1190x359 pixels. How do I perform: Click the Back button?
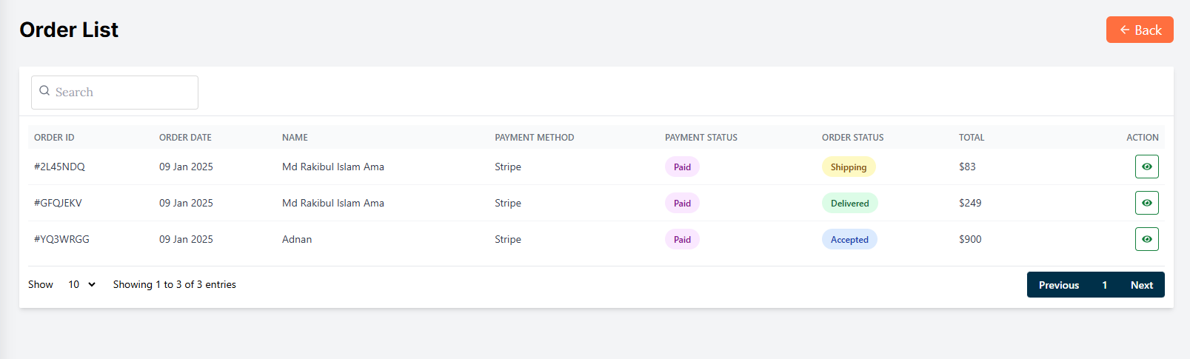1139,30
